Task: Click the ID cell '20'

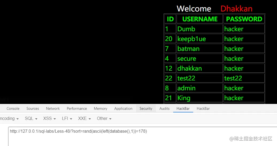Action: point(170,39)
